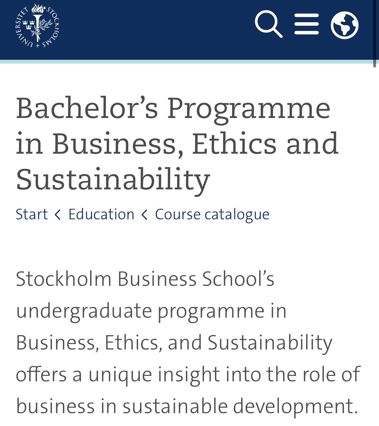Open the search magnifier icon

tap(268, 24)
